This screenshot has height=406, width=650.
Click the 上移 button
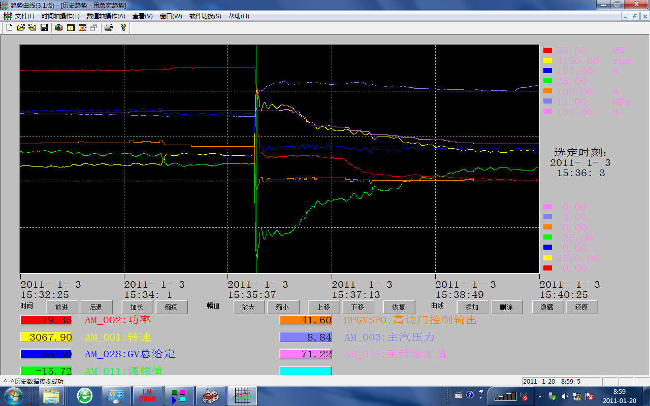324,307
